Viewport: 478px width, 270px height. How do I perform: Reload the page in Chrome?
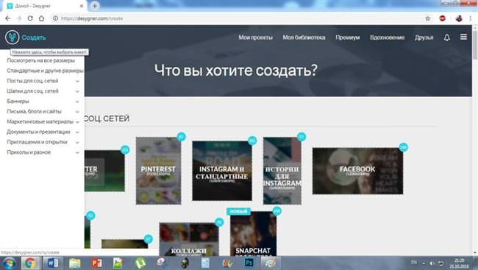coord(30,18)
